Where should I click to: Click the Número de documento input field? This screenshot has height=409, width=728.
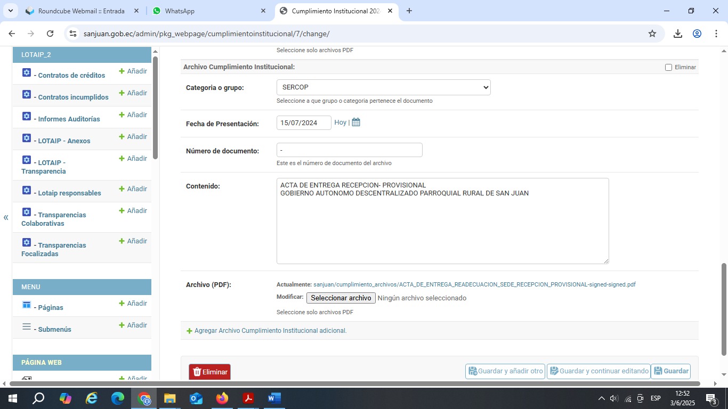[x=349, y=150]
